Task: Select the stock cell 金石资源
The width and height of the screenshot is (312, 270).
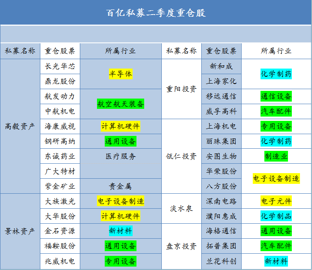Action: (60, 231)
